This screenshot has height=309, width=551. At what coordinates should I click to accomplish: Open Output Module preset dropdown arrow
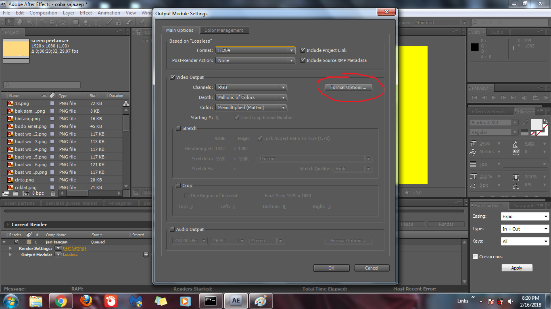(58, 255)
